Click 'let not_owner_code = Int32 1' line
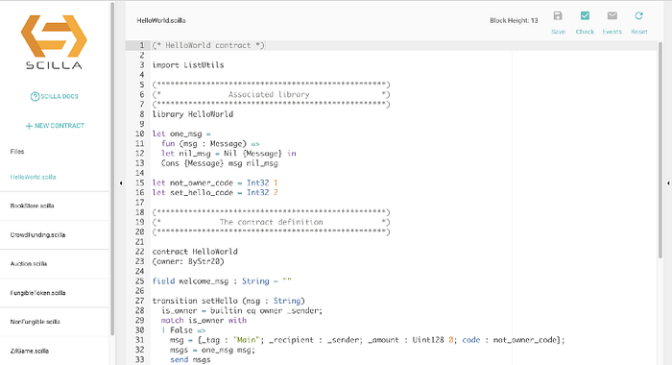Viewport: 672px width, 365px height. click(x=215, y=182)
